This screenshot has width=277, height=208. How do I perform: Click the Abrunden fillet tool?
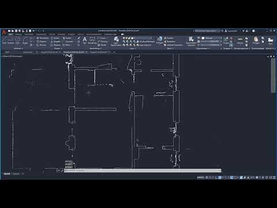coord(69,42)
